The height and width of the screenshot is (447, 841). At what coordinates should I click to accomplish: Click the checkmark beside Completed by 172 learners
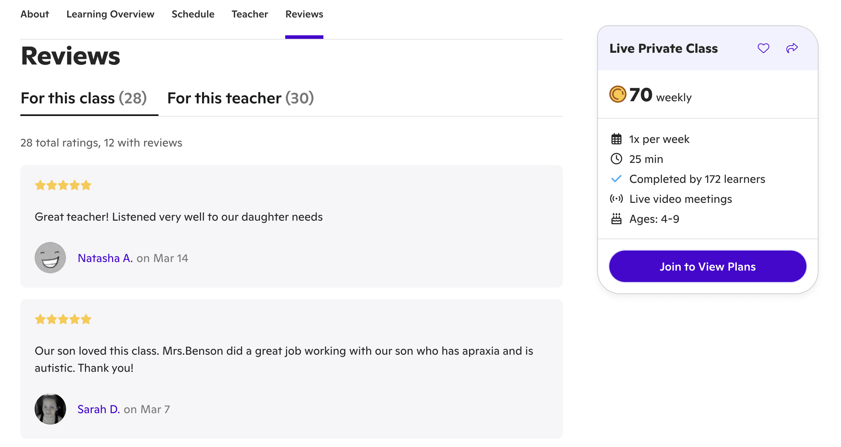pyautogui.click(x=616, y=179)
